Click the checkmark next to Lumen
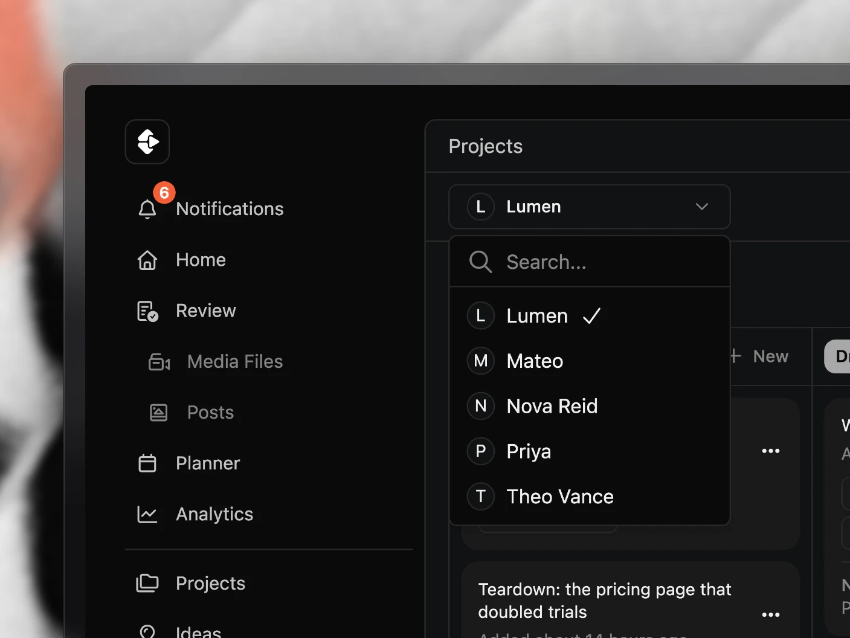 pyautogui.click(x=591, y=316)
